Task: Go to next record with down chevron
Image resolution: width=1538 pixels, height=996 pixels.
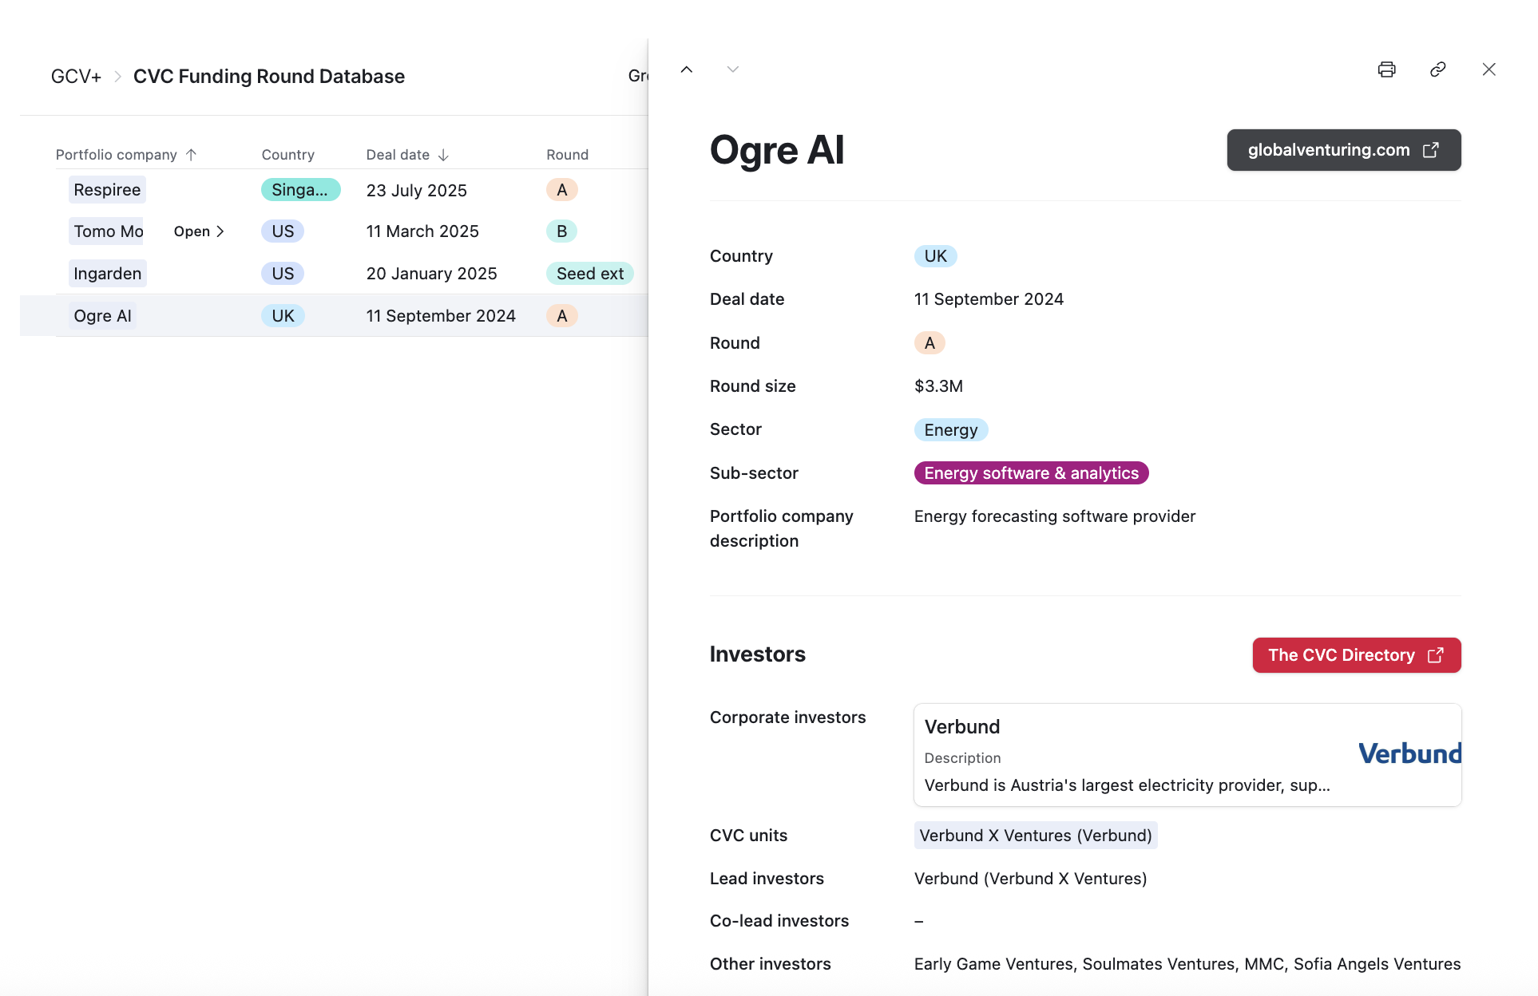Action: click(x=732, y=69)
